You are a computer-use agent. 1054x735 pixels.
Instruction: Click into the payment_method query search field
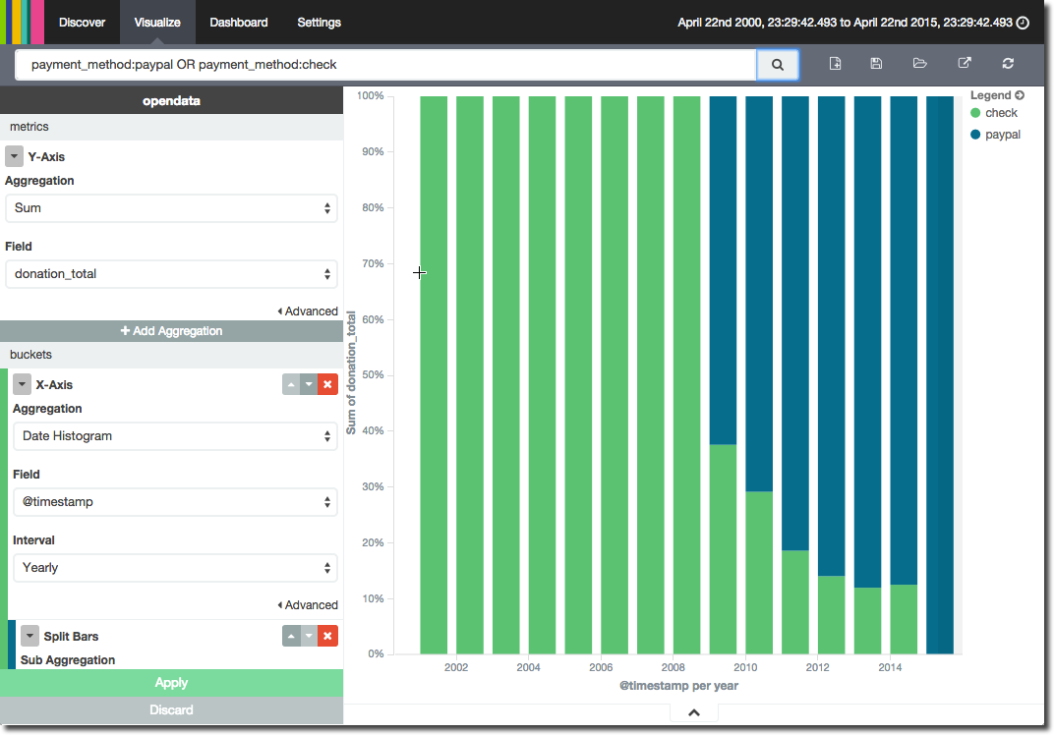385,65
